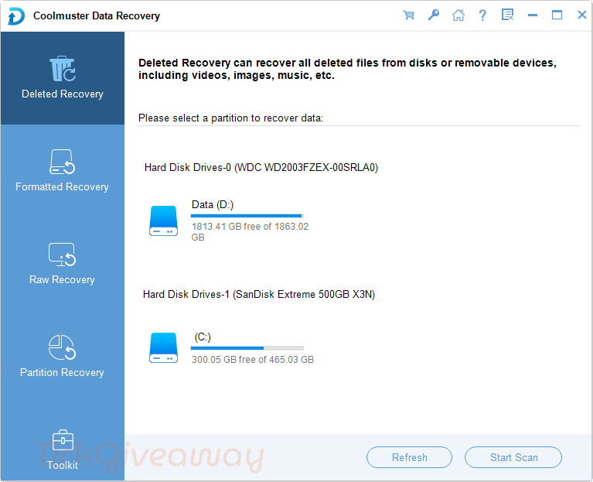The width and height of the screenshot is (593, 482).
Task: Click the key register icon
Action: click(x=434, y=15)
